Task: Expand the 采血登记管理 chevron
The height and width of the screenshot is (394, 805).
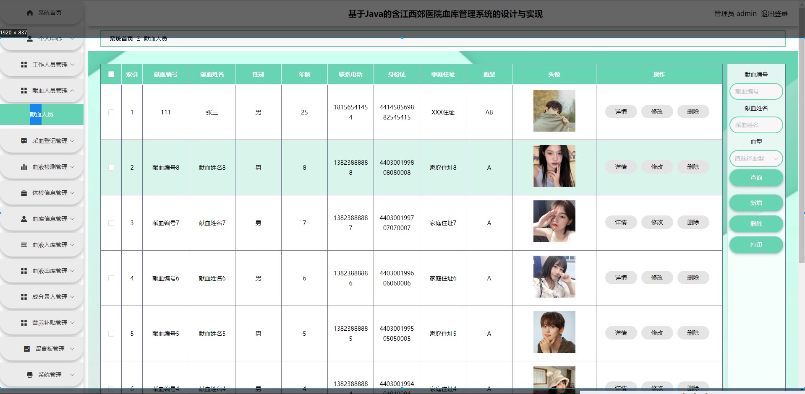Action: (x=72, y=141)
